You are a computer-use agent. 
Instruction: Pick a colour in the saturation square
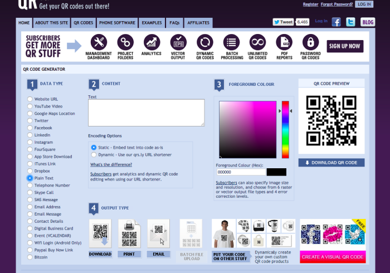(248, 130)
